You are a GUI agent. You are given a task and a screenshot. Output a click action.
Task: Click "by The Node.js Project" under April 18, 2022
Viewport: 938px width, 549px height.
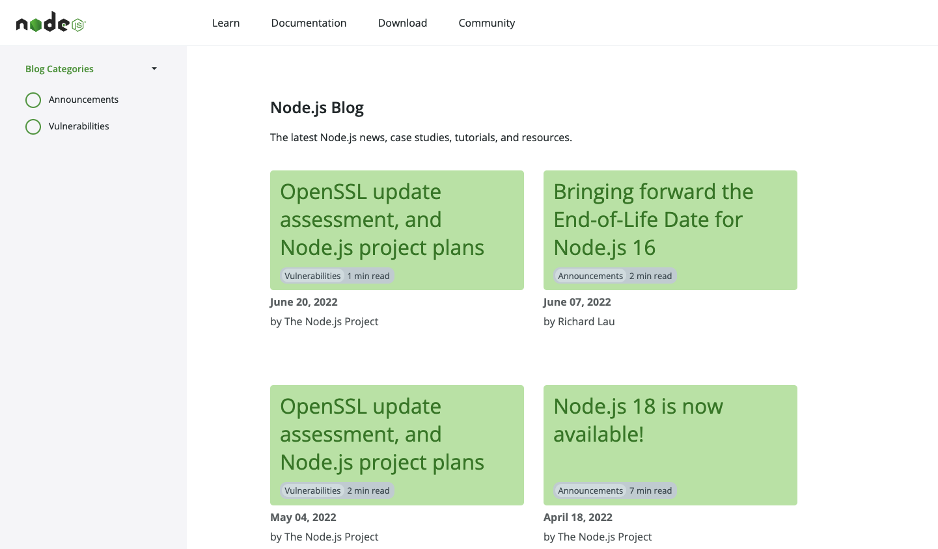(598, 537)
